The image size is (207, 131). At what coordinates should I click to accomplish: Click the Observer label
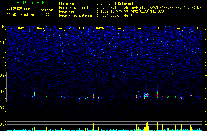tap(67, 4)
